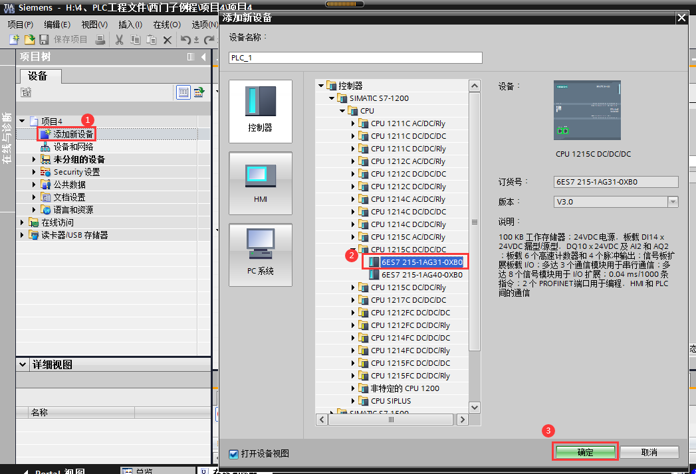
Task: Click the device tree vertical scrollbar thumb
Action: [475, 222]
